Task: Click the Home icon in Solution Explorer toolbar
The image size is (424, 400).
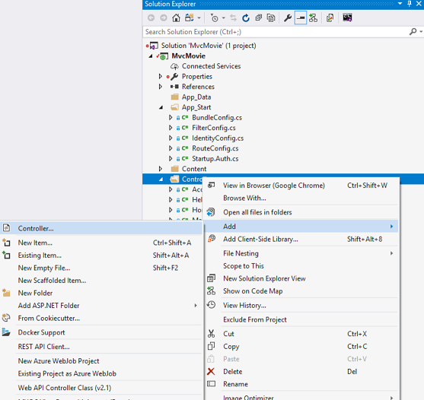Action: (x=176, y=18)
